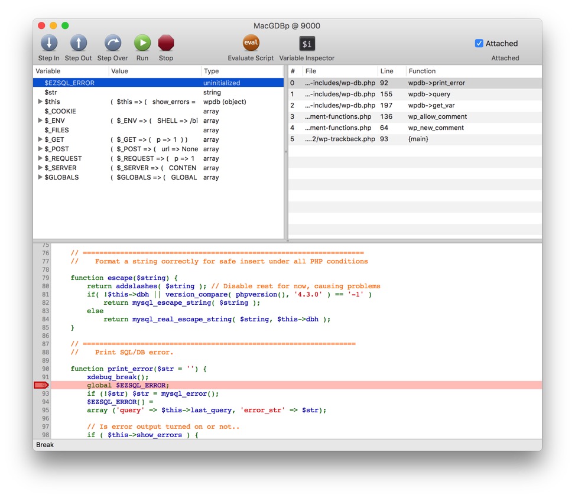The image size is (575, 498).
Task: Select stack frame wp_allow_comment
Action: tap(415, 116)
